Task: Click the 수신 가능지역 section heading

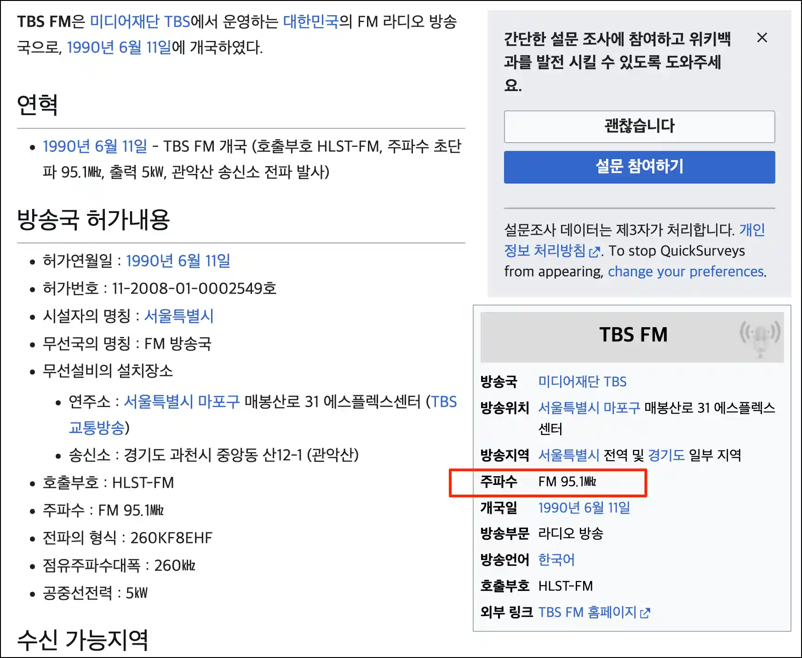Action: pyautogui.click(x=83, y=640)
